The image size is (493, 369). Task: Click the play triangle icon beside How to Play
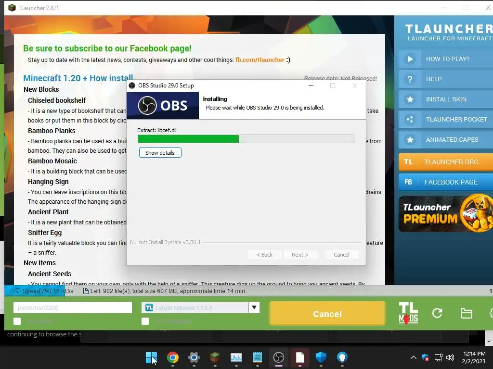[410, 59]
